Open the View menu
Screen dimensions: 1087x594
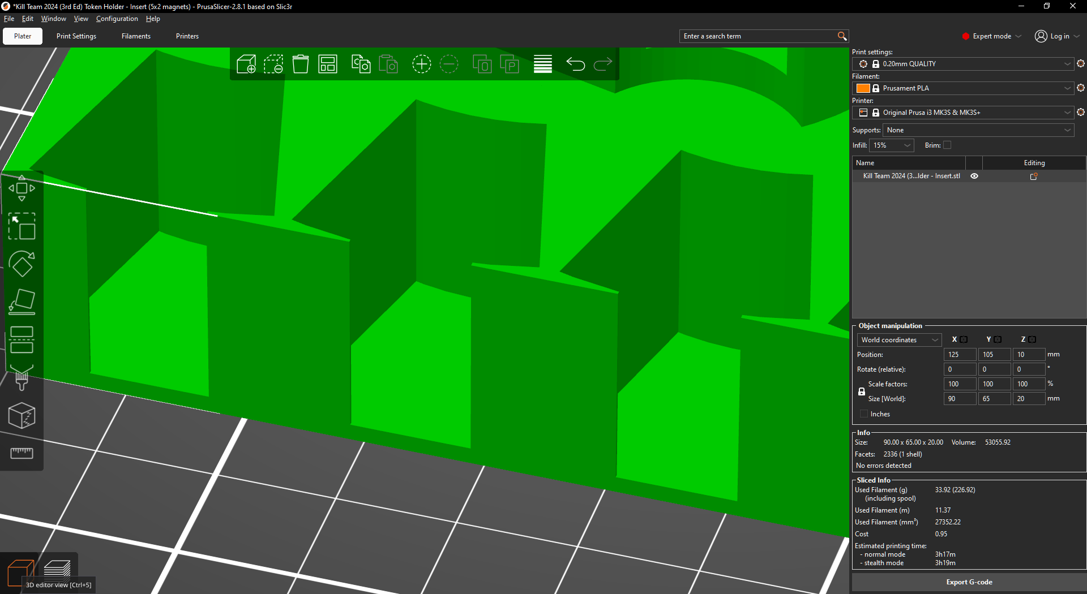(81, 19)
